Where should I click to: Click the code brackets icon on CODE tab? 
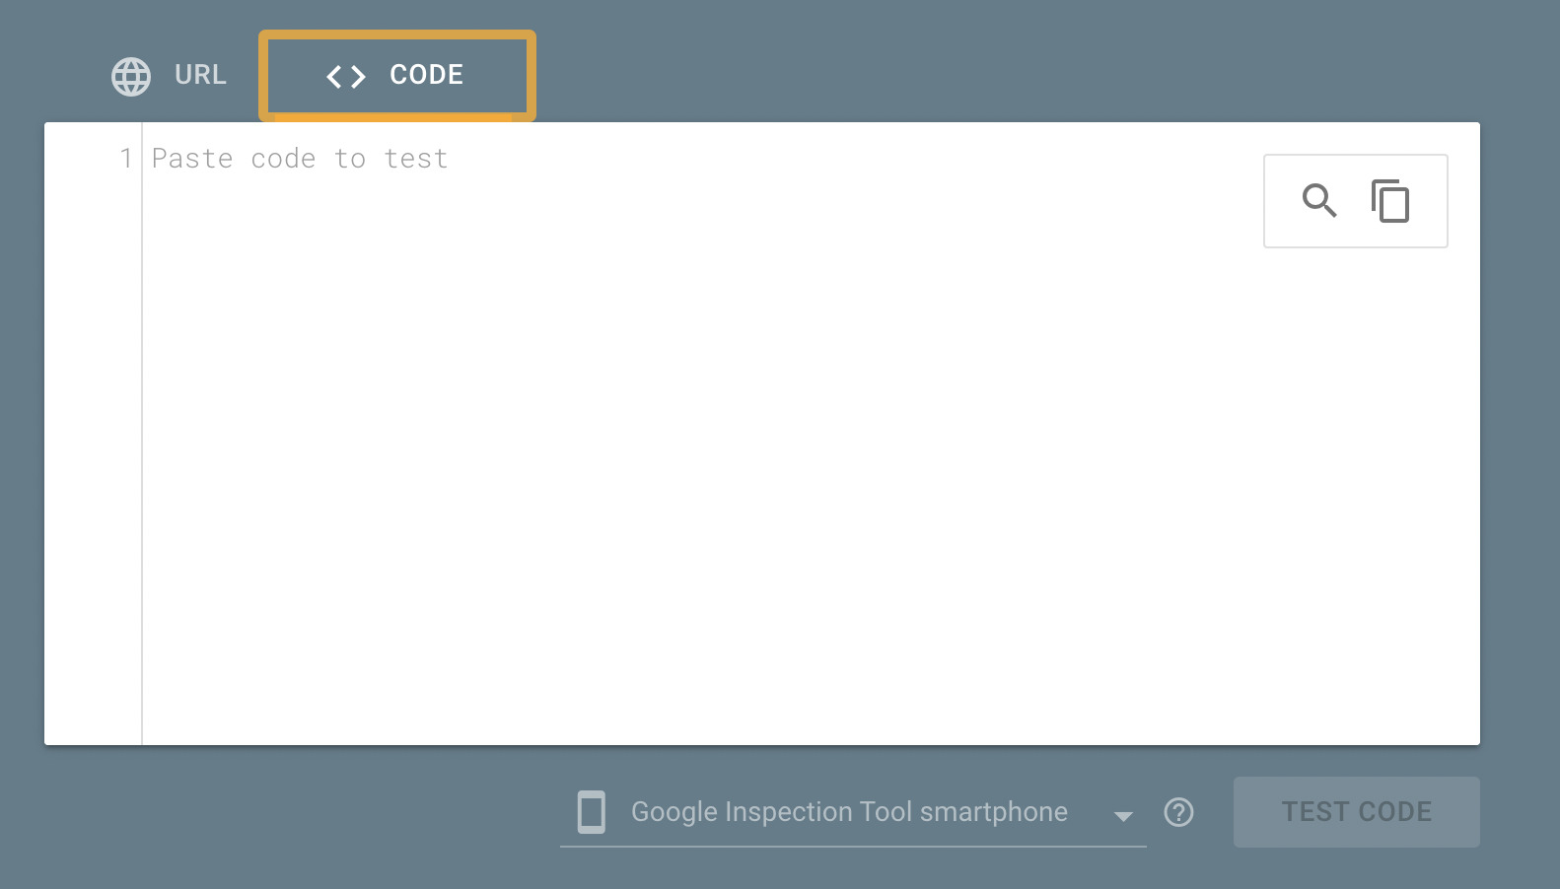[x=345, y=76]
